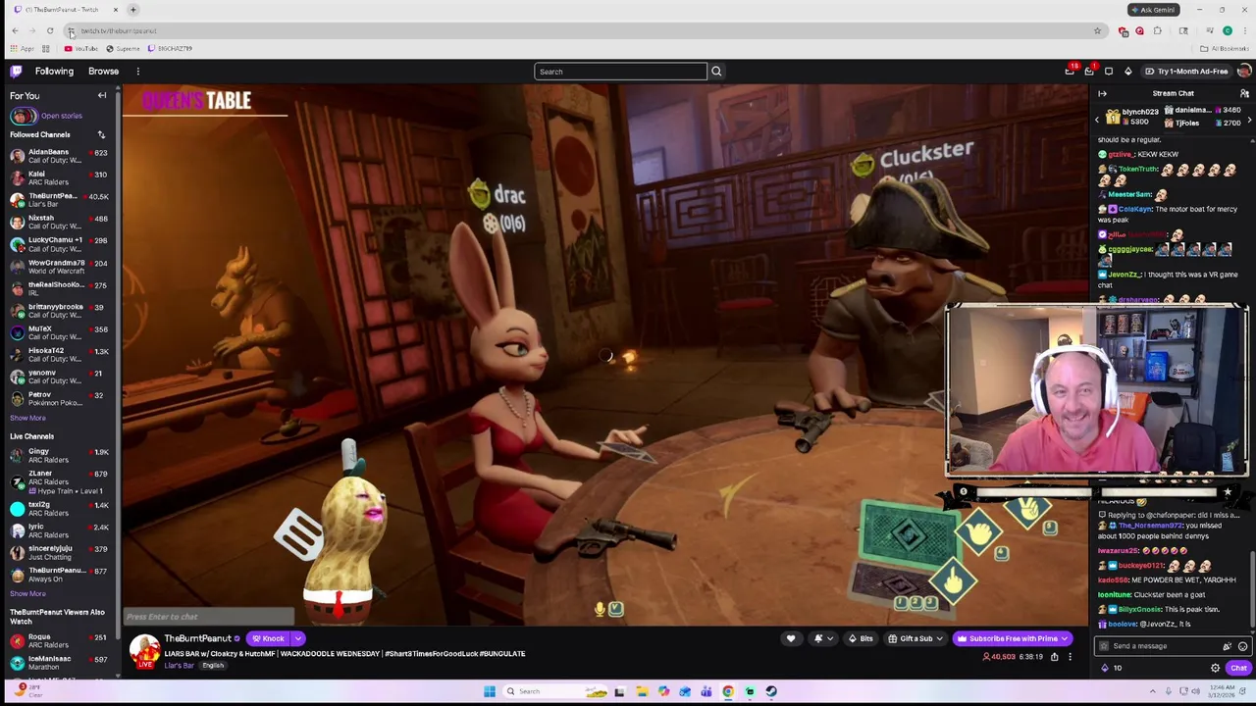Click the English language tag
Screen dimensions: 1256x706
(213, 666)
